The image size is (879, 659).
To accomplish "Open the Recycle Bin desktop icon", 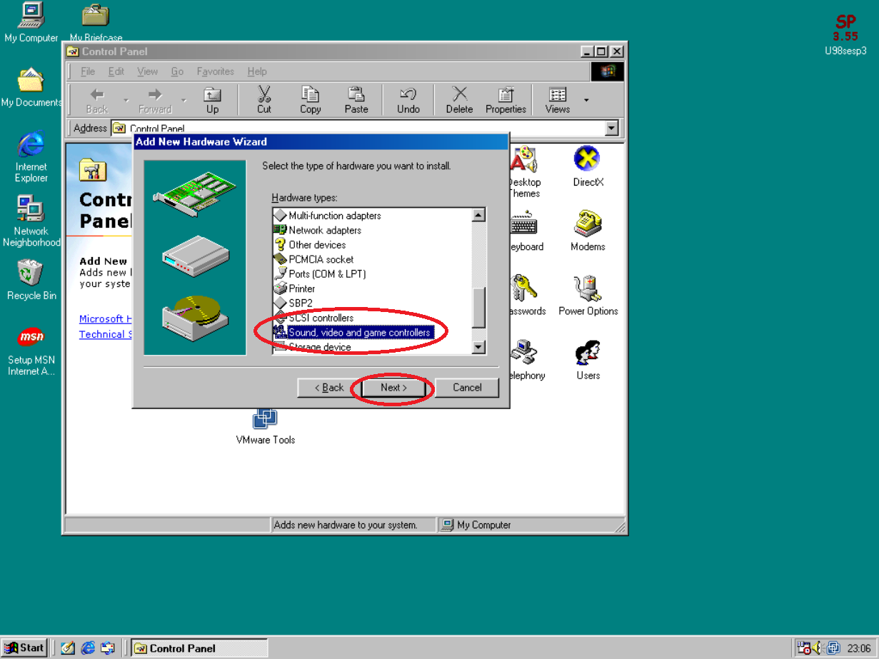I will (x=31, y=274).
